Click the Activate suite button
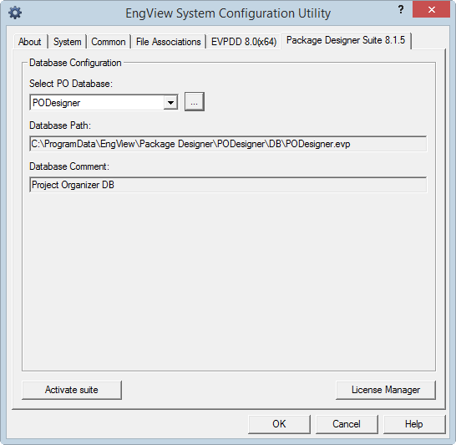This screenshot has height=445, width=456. point(72,390)
